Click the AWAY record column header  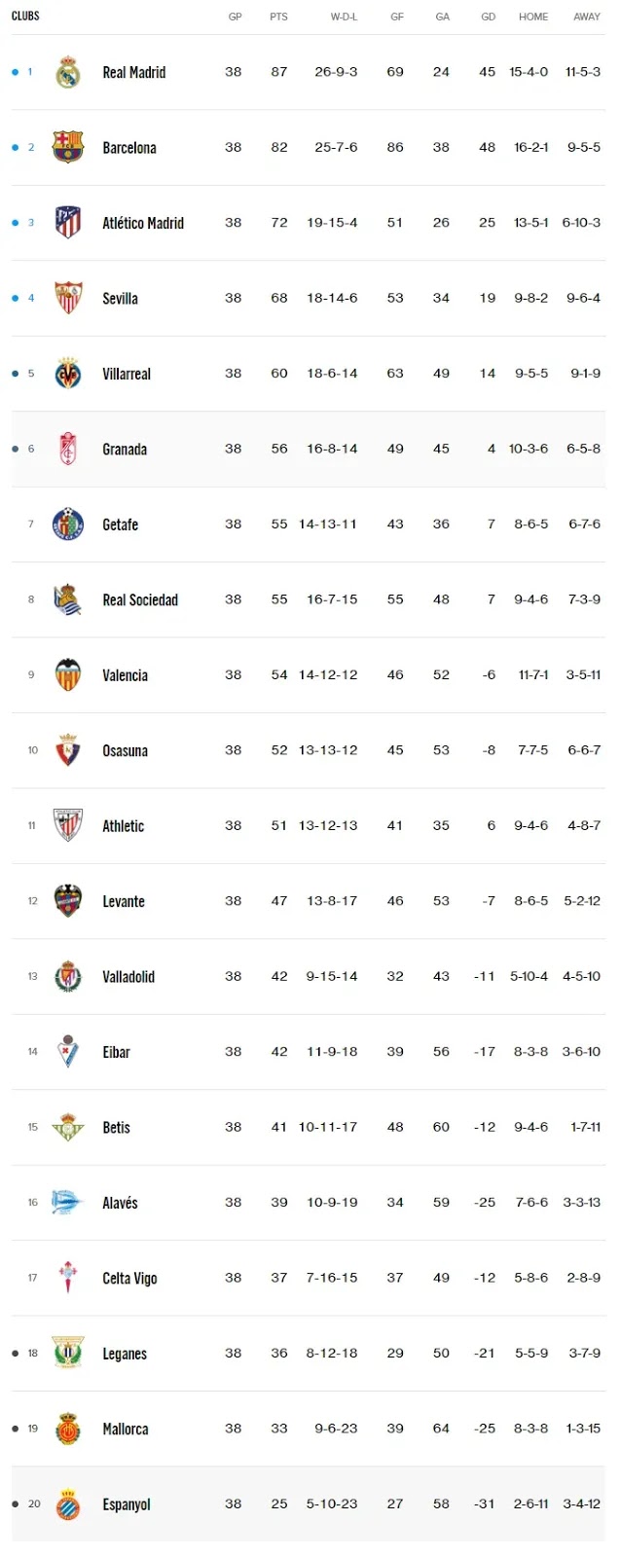(x=587, y=17)
